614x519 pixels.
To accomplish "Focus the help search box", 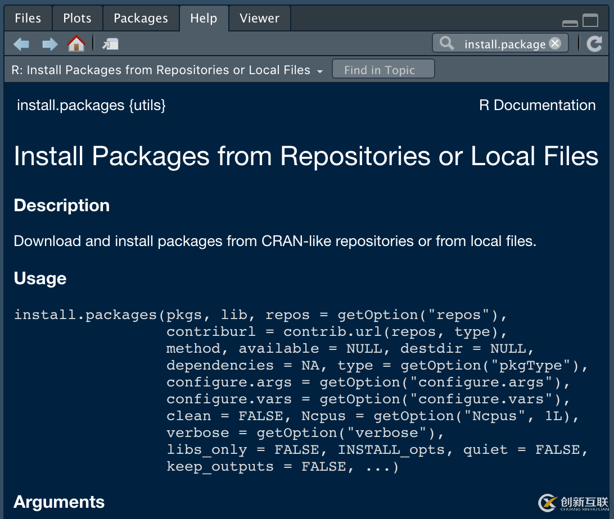I will [x=504, y=44].
